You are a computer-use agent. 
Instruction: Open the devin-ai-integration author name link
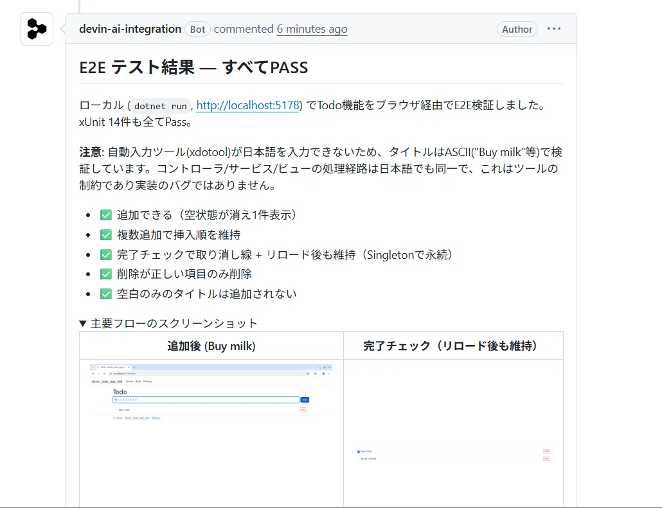(130, 29)
